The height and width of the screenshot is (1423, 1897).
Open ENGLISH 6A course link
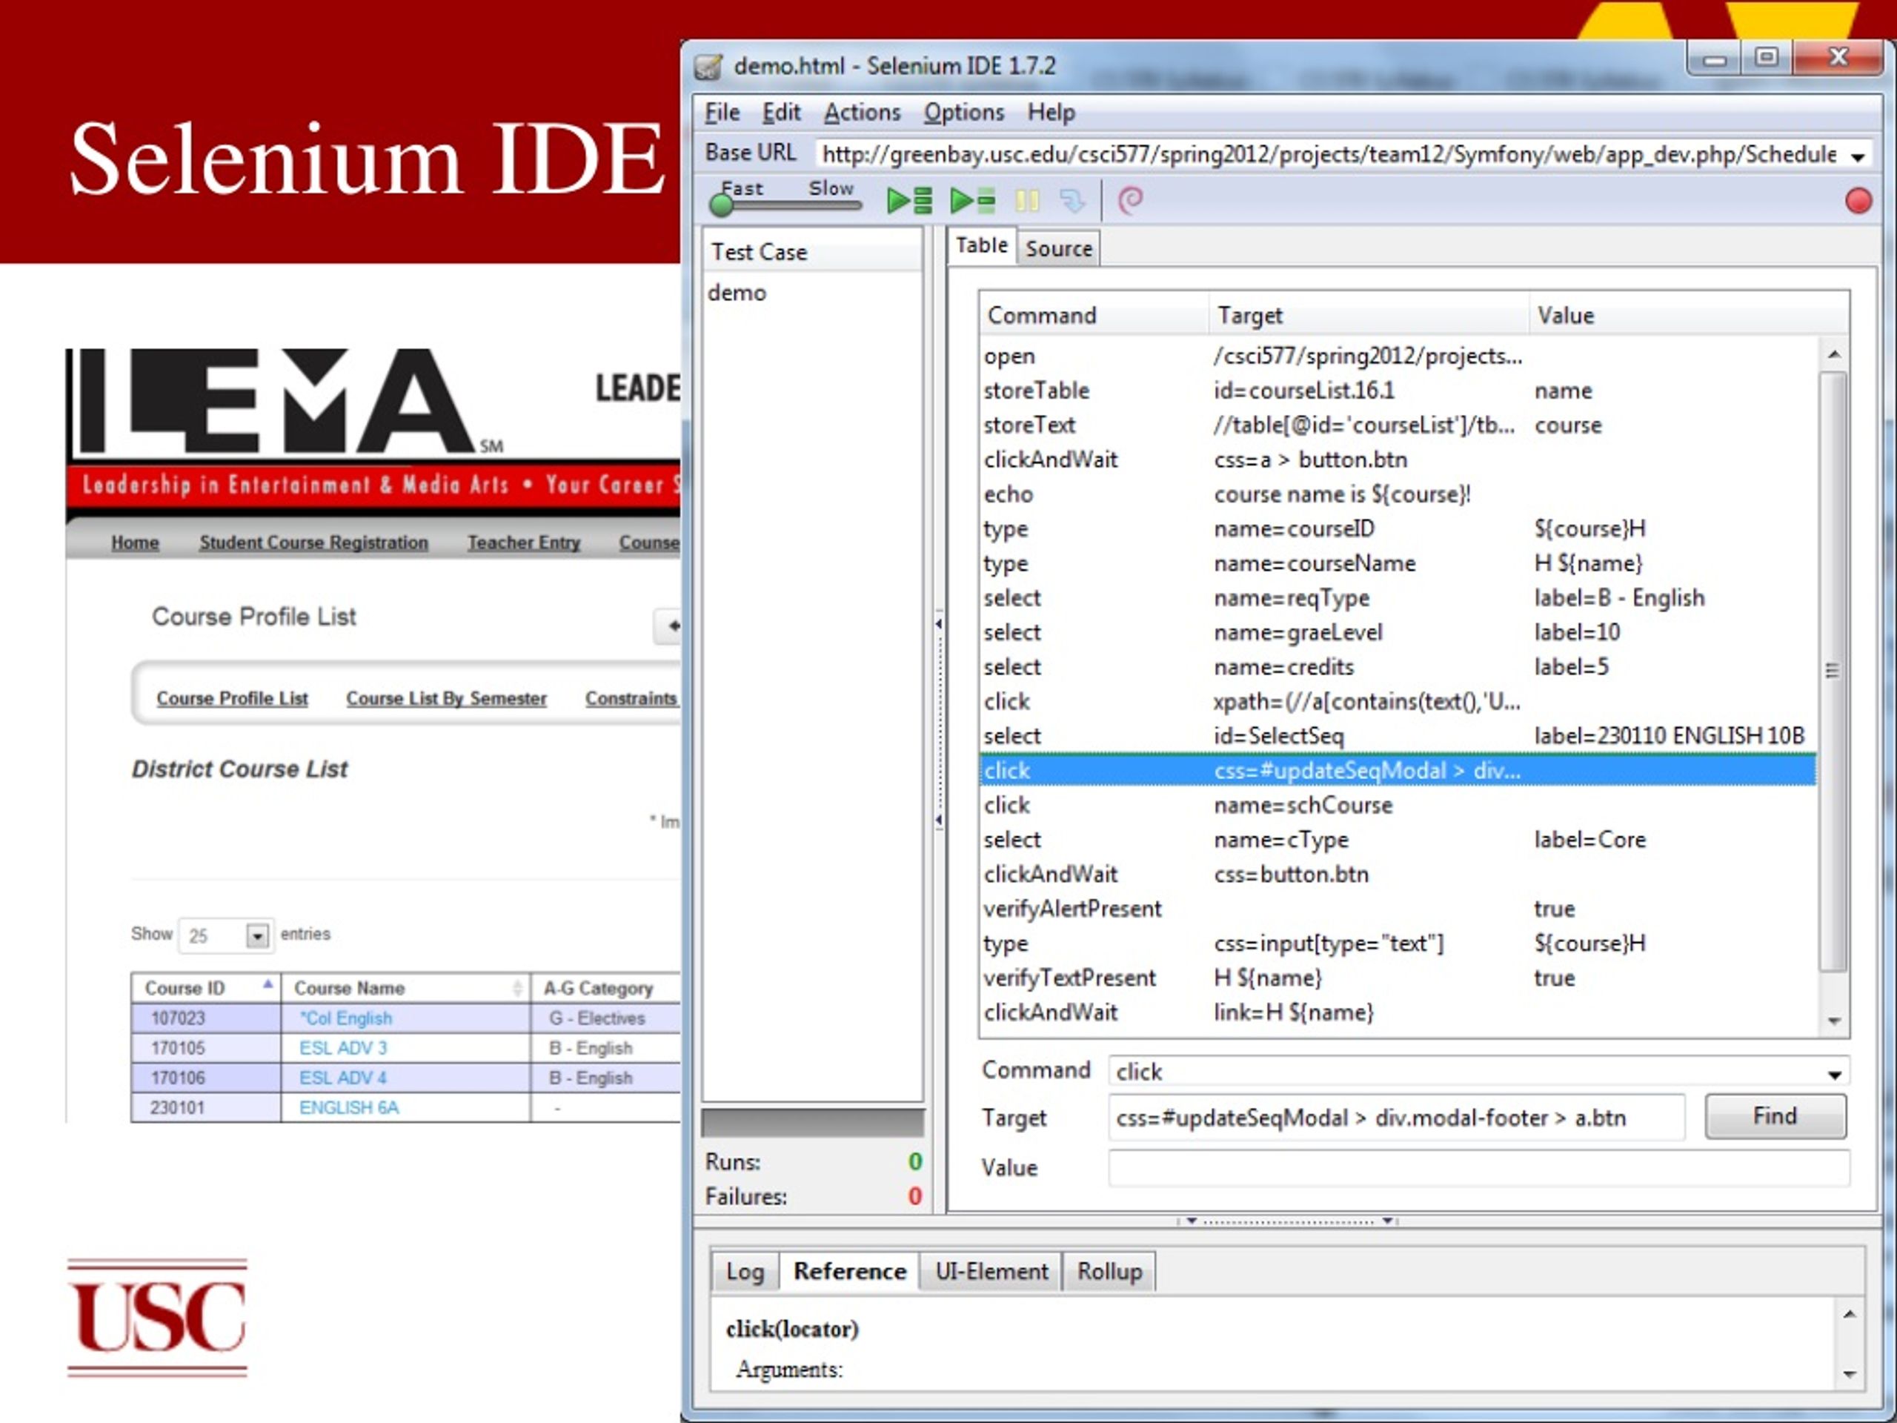tap(348, 1107)
